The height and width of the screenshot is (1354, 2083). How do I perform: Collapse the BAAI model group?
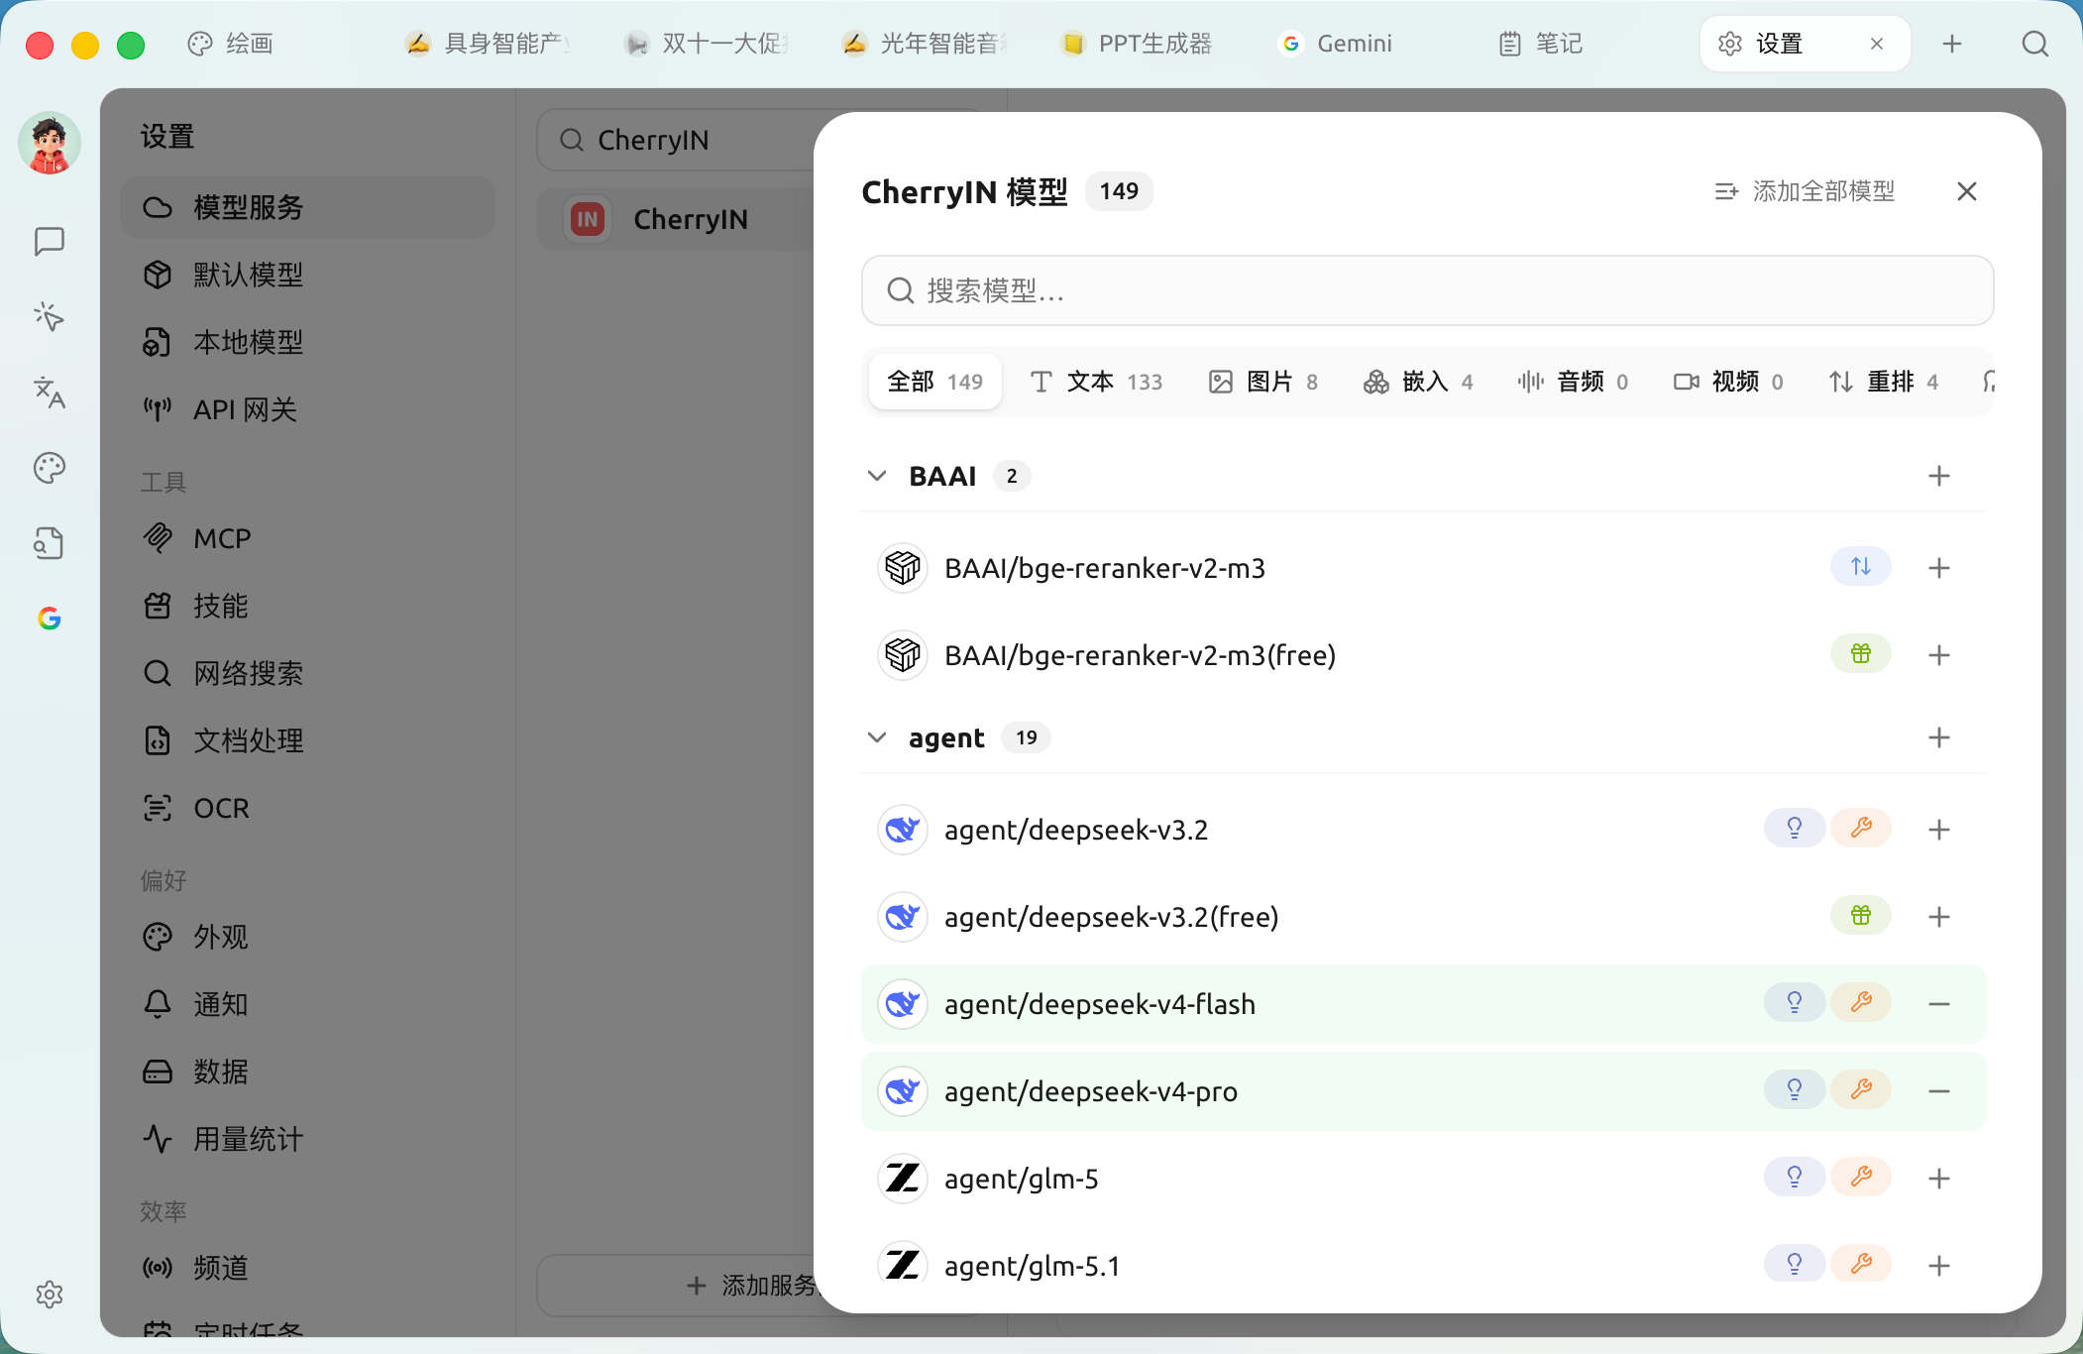click(x=877, y=476)
